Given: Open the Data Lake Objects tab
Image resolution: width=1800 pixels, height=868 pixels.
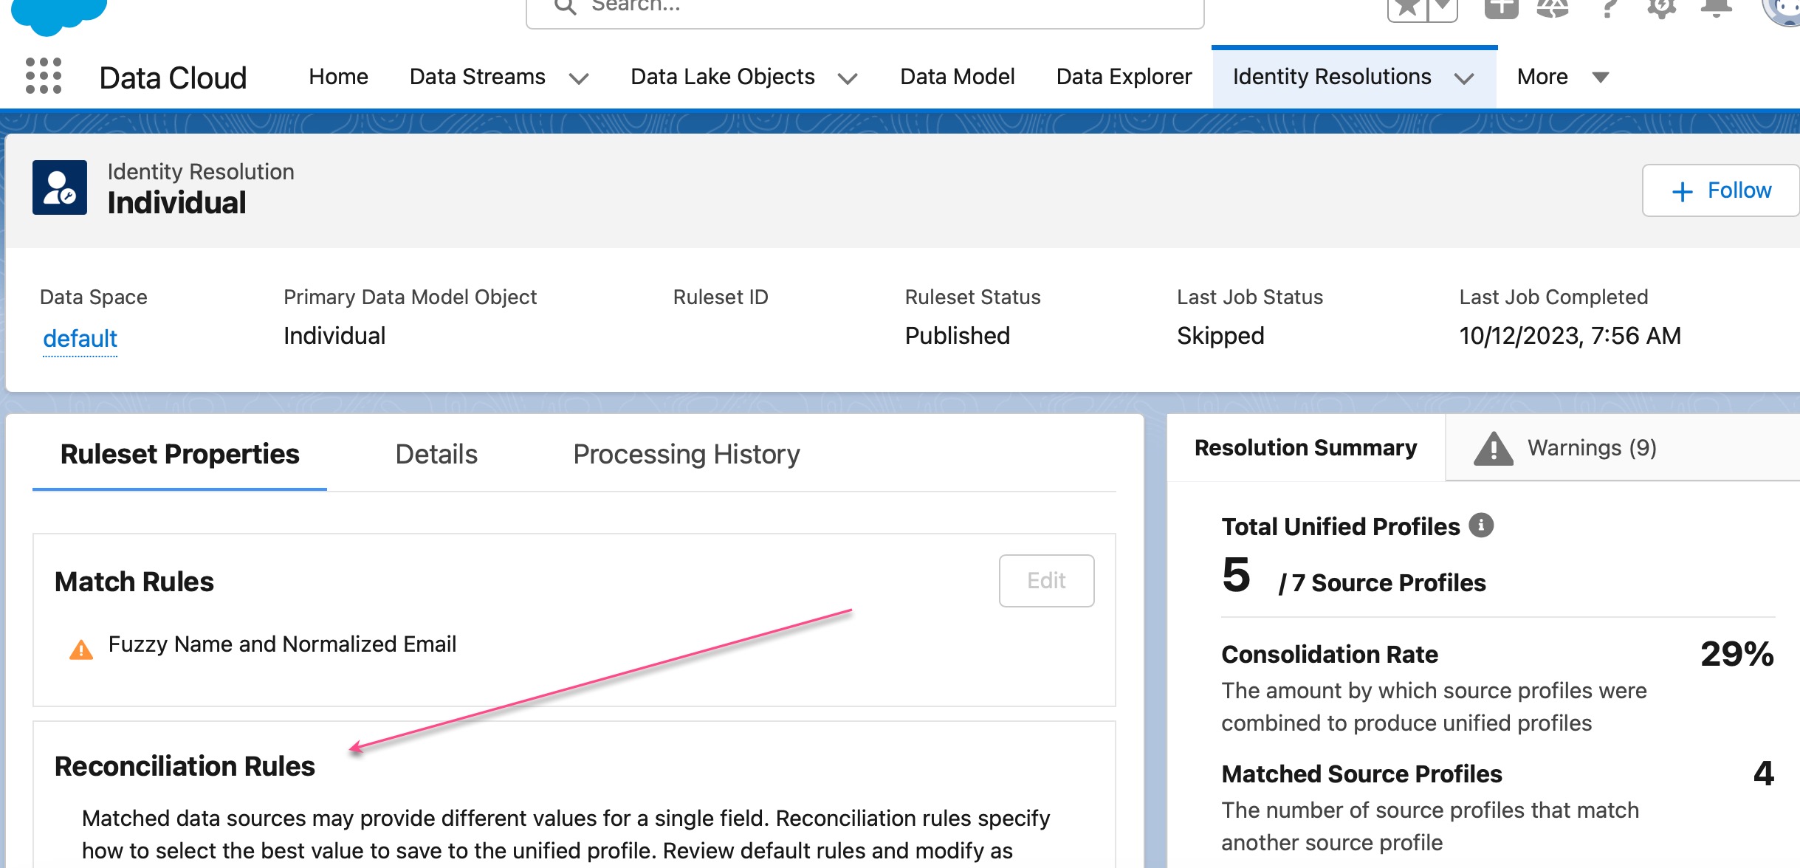Looking at the screenshot, I should 722,77.
